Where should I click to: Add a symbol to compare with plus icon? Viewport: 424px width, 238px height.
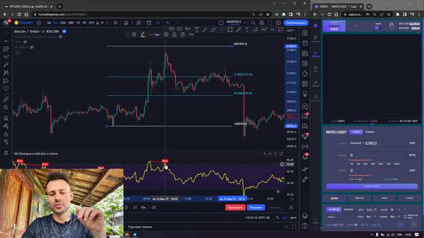38,23
